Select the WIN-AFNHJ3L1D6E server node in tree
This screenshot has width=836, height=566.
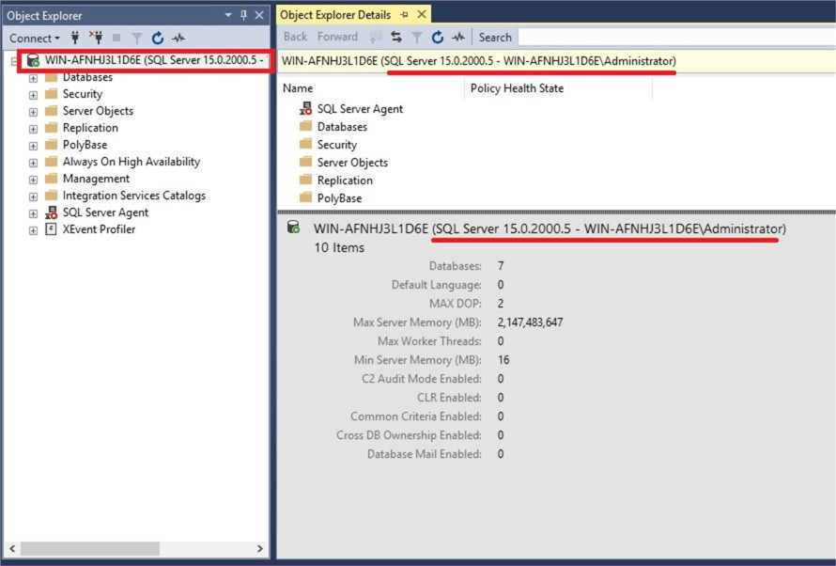point(153,60)
